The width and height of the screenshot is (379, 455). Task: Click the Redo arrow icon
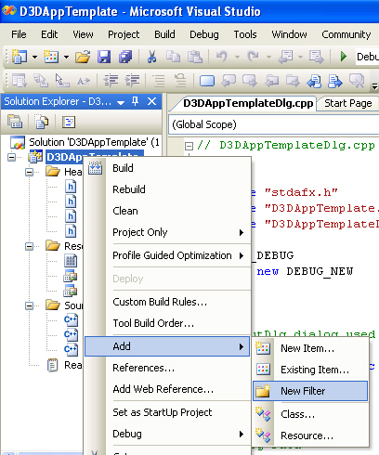point(254,57)
